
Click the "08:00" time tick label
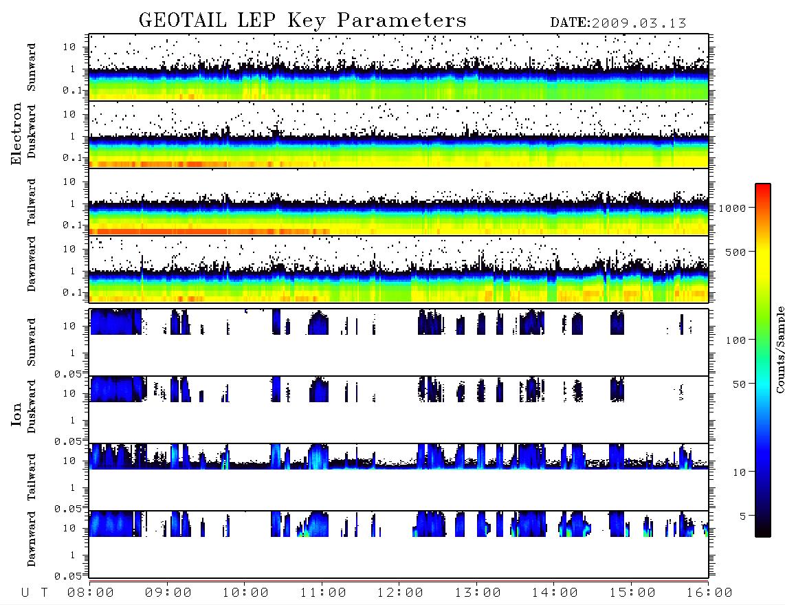[x=91, y=593]
